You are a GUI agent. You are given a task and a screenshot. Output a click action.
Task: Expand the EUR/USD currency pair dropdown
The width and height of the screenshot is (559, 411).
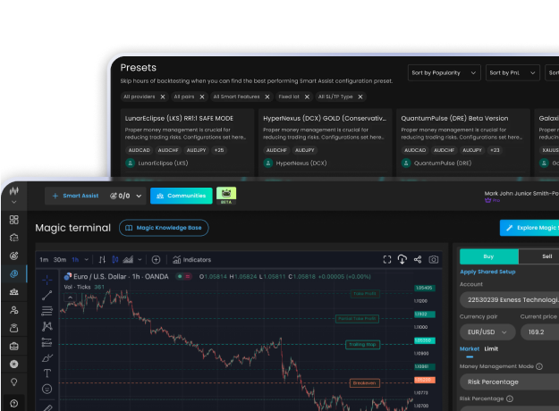(x=487, y=331)
